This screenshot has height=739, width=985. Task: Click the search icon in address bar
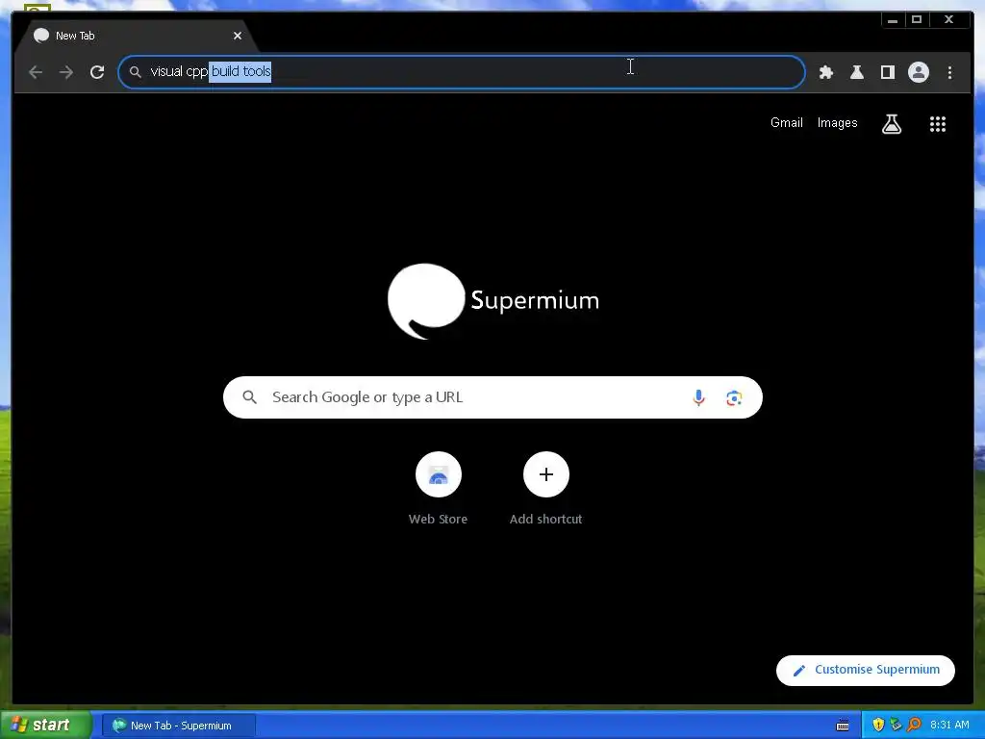(x=135, y=72)
